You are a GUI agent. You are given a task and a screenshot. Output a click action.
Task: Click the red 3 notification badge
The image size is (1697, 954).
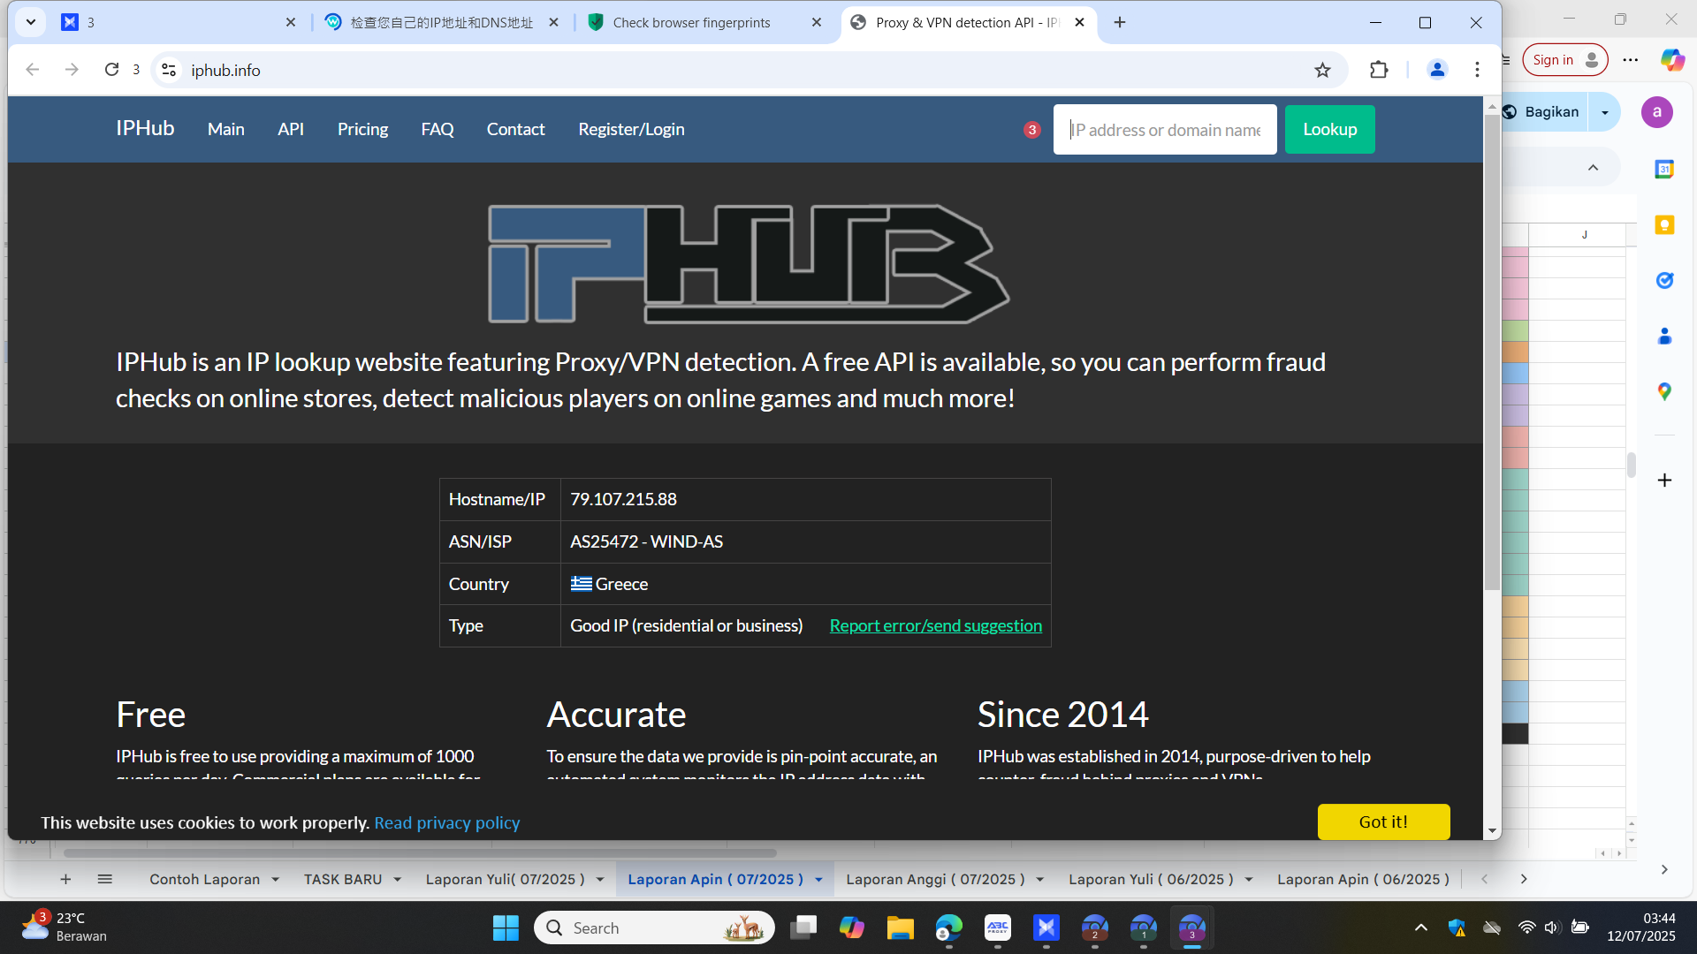point(1031,130)
